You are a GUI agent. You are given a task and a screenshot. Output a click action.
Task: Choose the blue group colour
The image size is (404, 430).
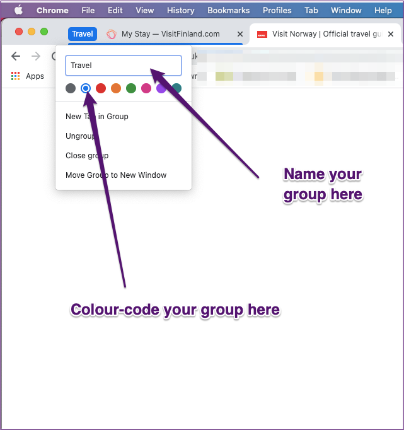(x=86, y=88)
